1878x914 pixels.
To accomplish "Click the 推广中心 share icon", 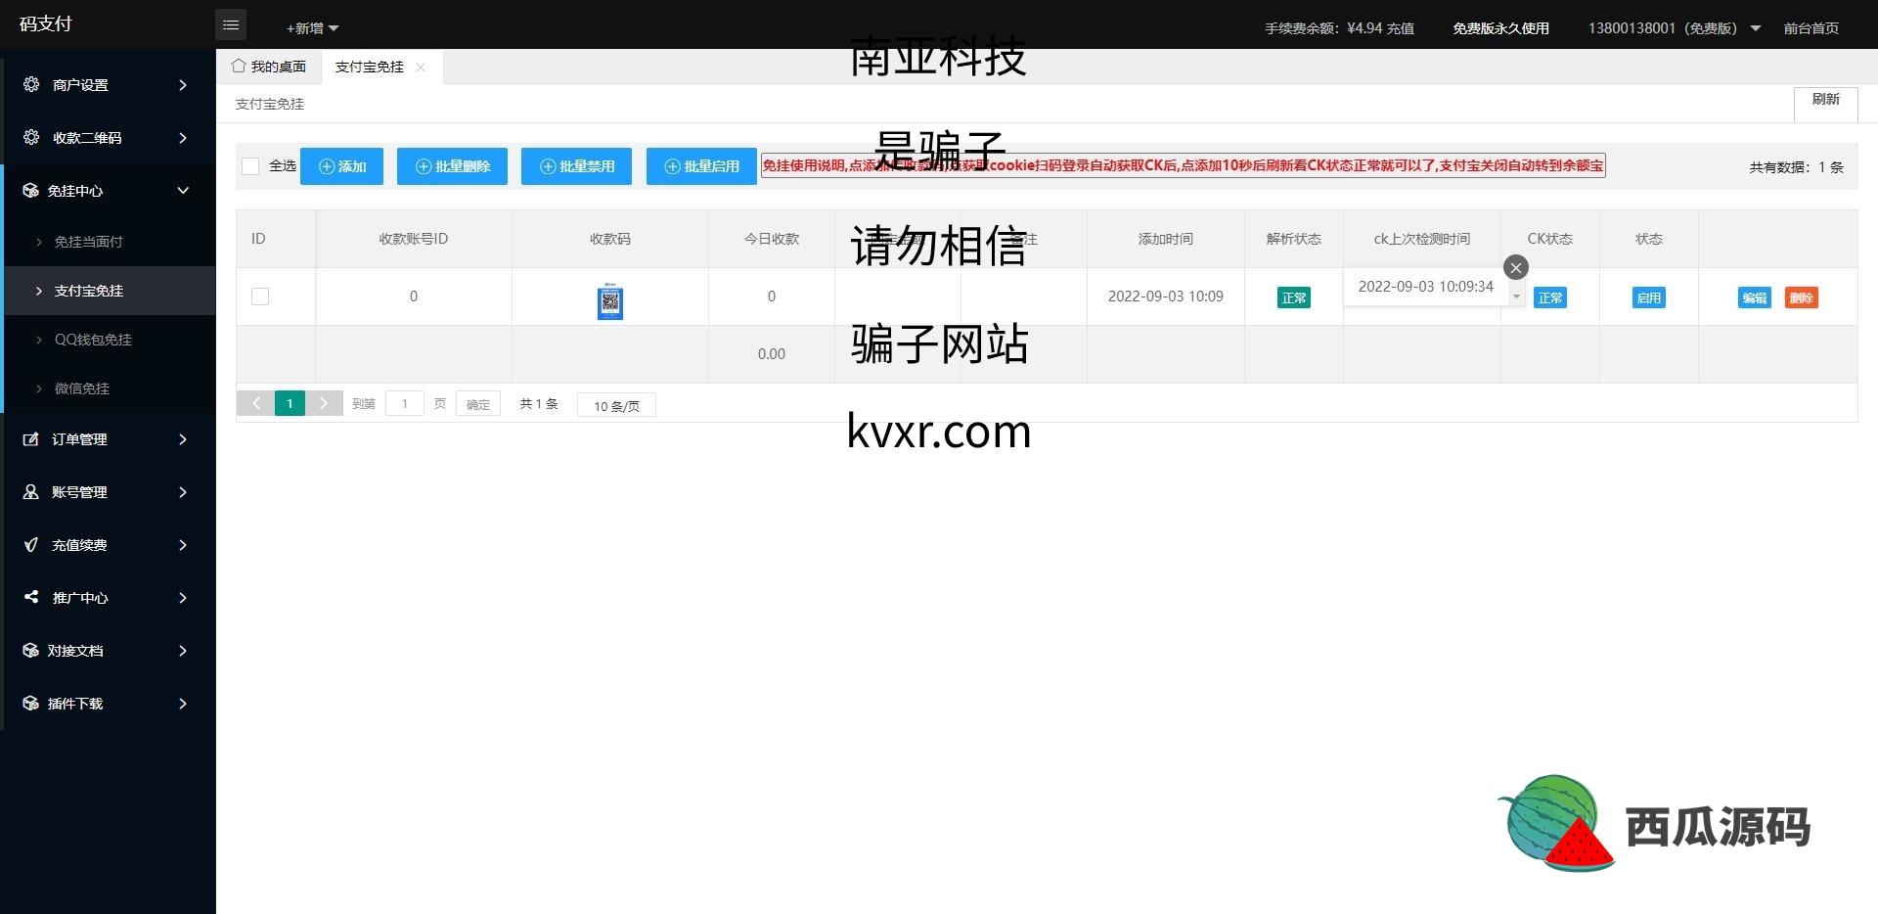I will 31,597.
